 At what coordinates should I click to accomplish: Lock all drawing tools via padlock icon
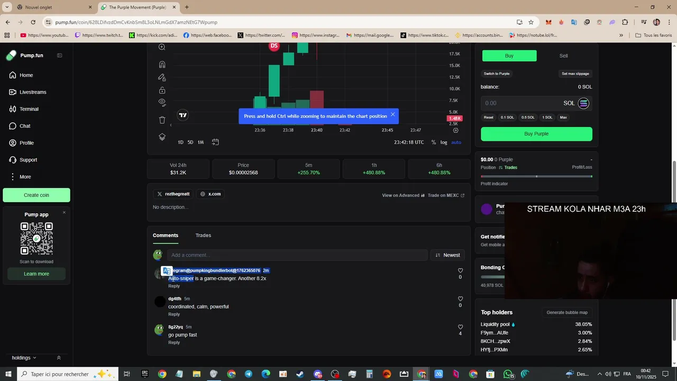[x=162, y=90]
